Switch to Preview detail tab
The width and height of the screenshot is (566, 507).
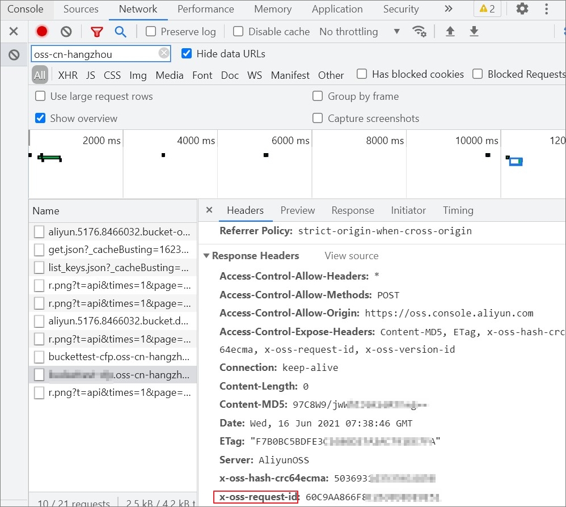click(297, 210)
